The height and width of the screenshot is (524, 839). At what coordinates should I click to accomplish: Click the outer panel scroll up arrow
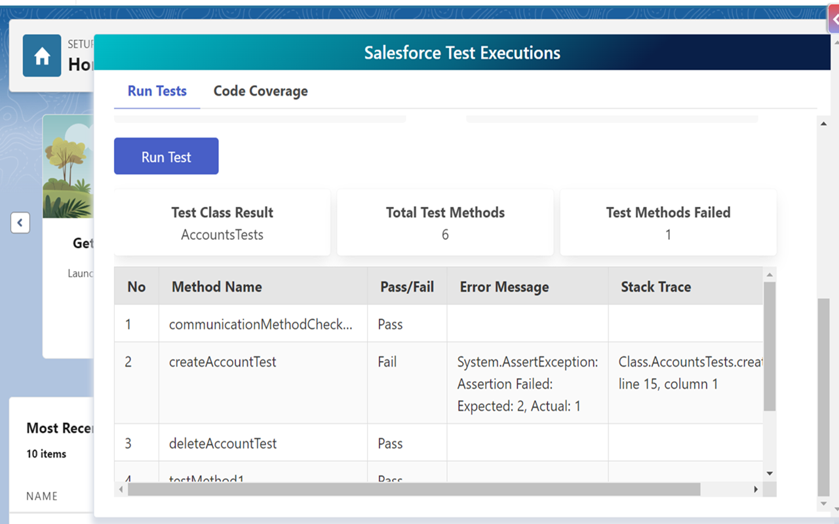pos(824,123)
